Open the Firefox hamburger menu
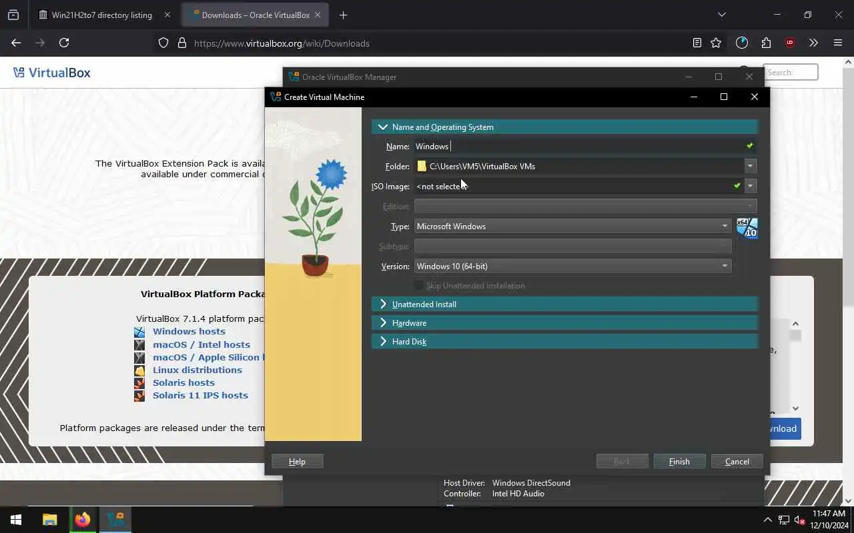The image size is (854, 533). [838, 43]
